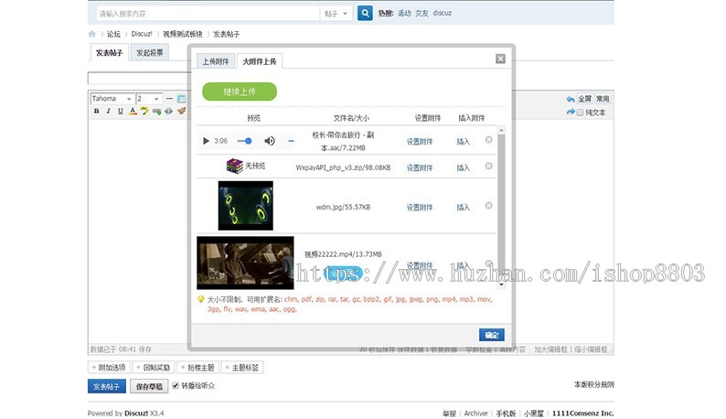726x419 pixels.
Task: Adjust the audio preview progress slider
Action: (x=244, y=141)
